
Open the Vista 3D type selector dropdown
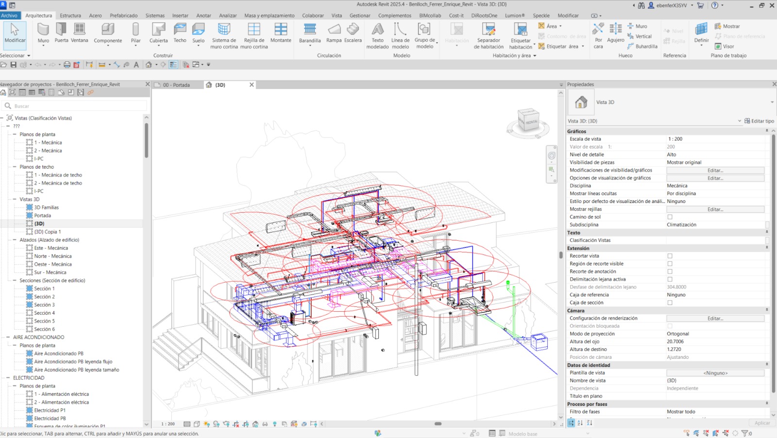(x=772, y=102)
